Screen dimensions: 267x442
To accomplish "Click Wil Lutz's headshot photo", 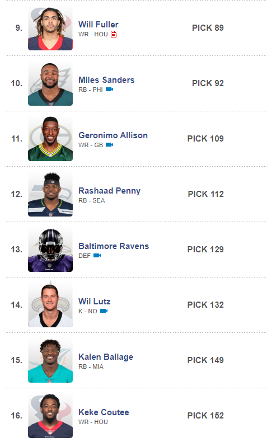I will coord(50,305).
